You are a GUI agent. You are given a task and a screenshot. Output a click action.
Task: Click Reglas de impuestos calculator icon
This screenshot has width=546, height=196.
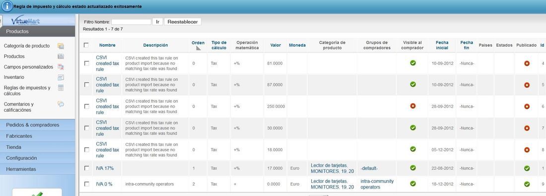tap(61, 88)
